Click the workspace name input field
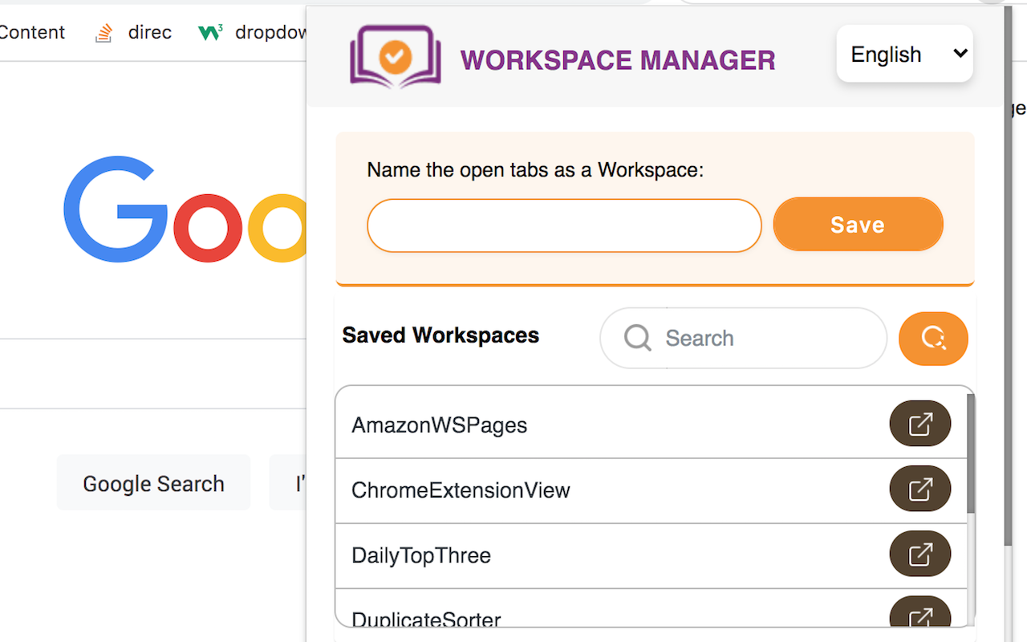1027x642 pixels. click(x=564, y=226)
